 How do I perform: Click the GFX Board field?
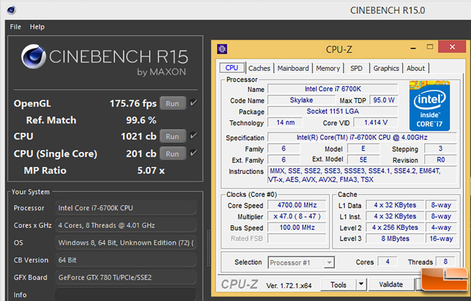pos(126,277)
